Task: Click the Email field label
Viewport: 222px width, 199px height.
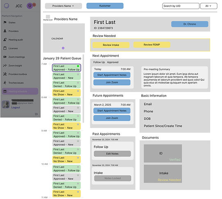Action: [x=148, y=104]
